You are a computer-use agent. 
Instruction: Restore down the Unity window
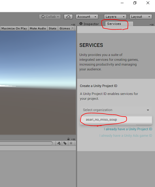135,3
